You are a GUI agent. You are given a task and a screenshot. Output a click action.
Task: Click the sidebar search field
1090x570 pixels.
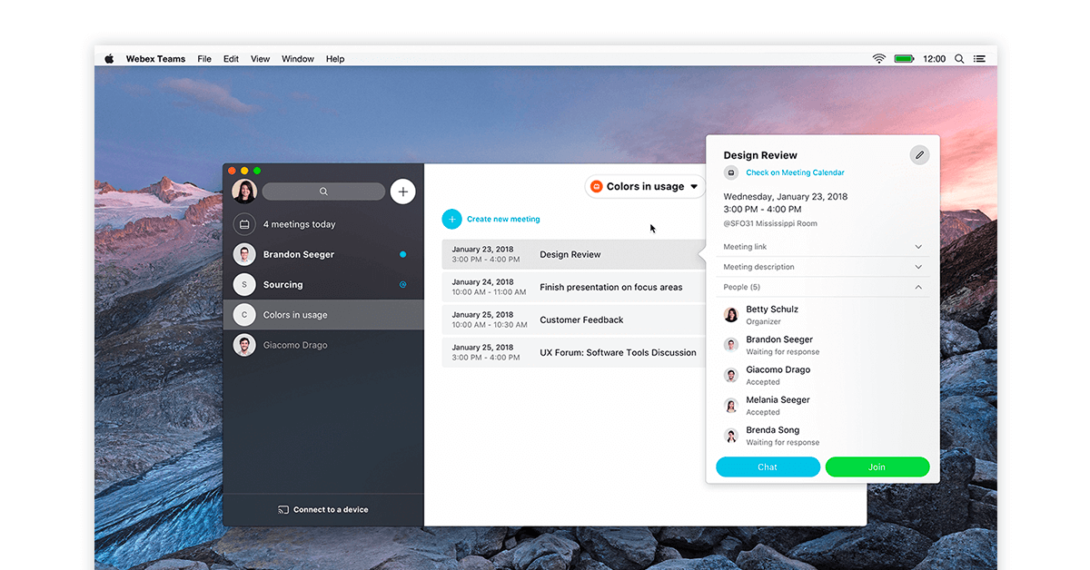point(323,192)
